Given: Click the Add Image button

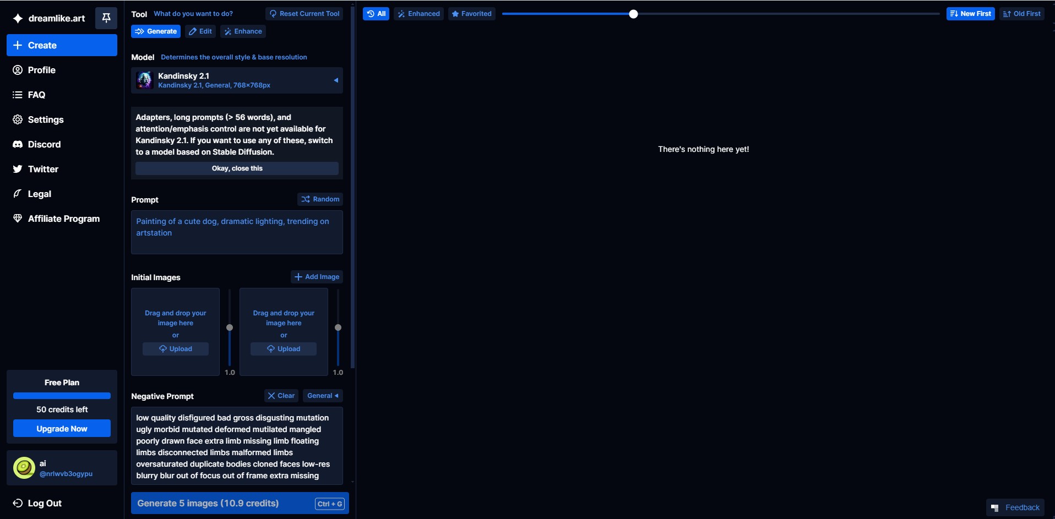Looking at the screenshot, I should point(317,277).
